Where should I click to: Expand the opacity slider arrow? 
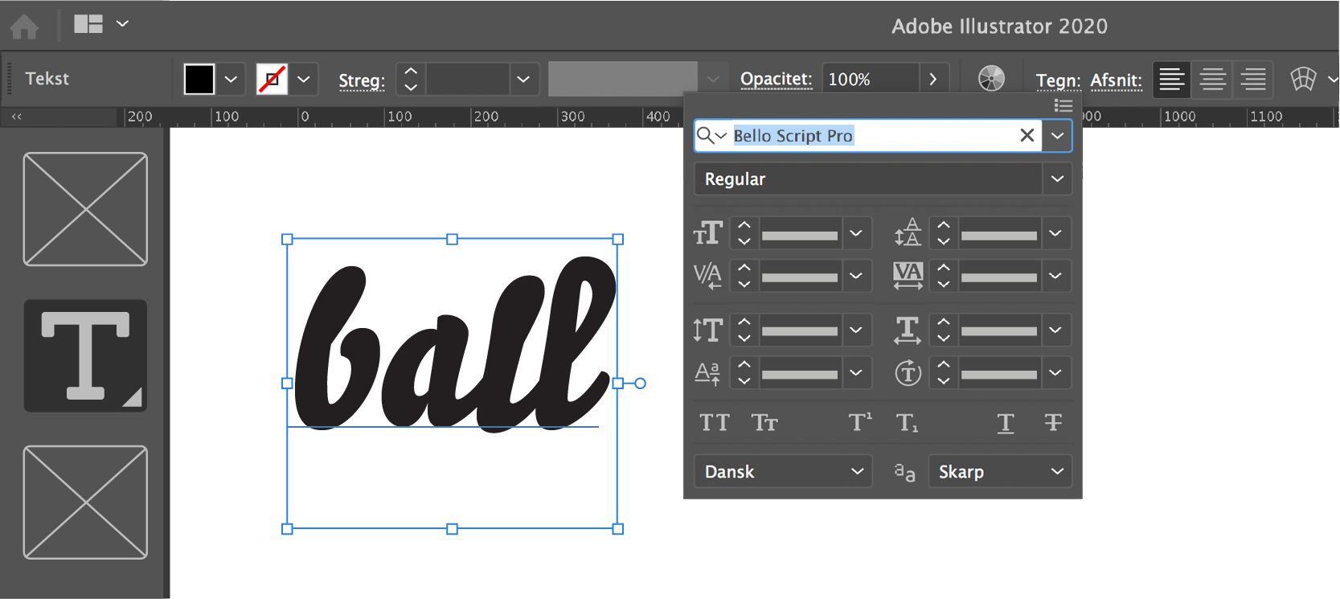pyautogui.click(x=933, y=80)
